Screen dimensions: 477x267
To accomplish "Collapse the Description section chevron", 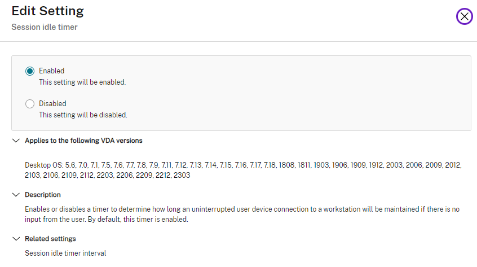I will [x=15, y=195].
